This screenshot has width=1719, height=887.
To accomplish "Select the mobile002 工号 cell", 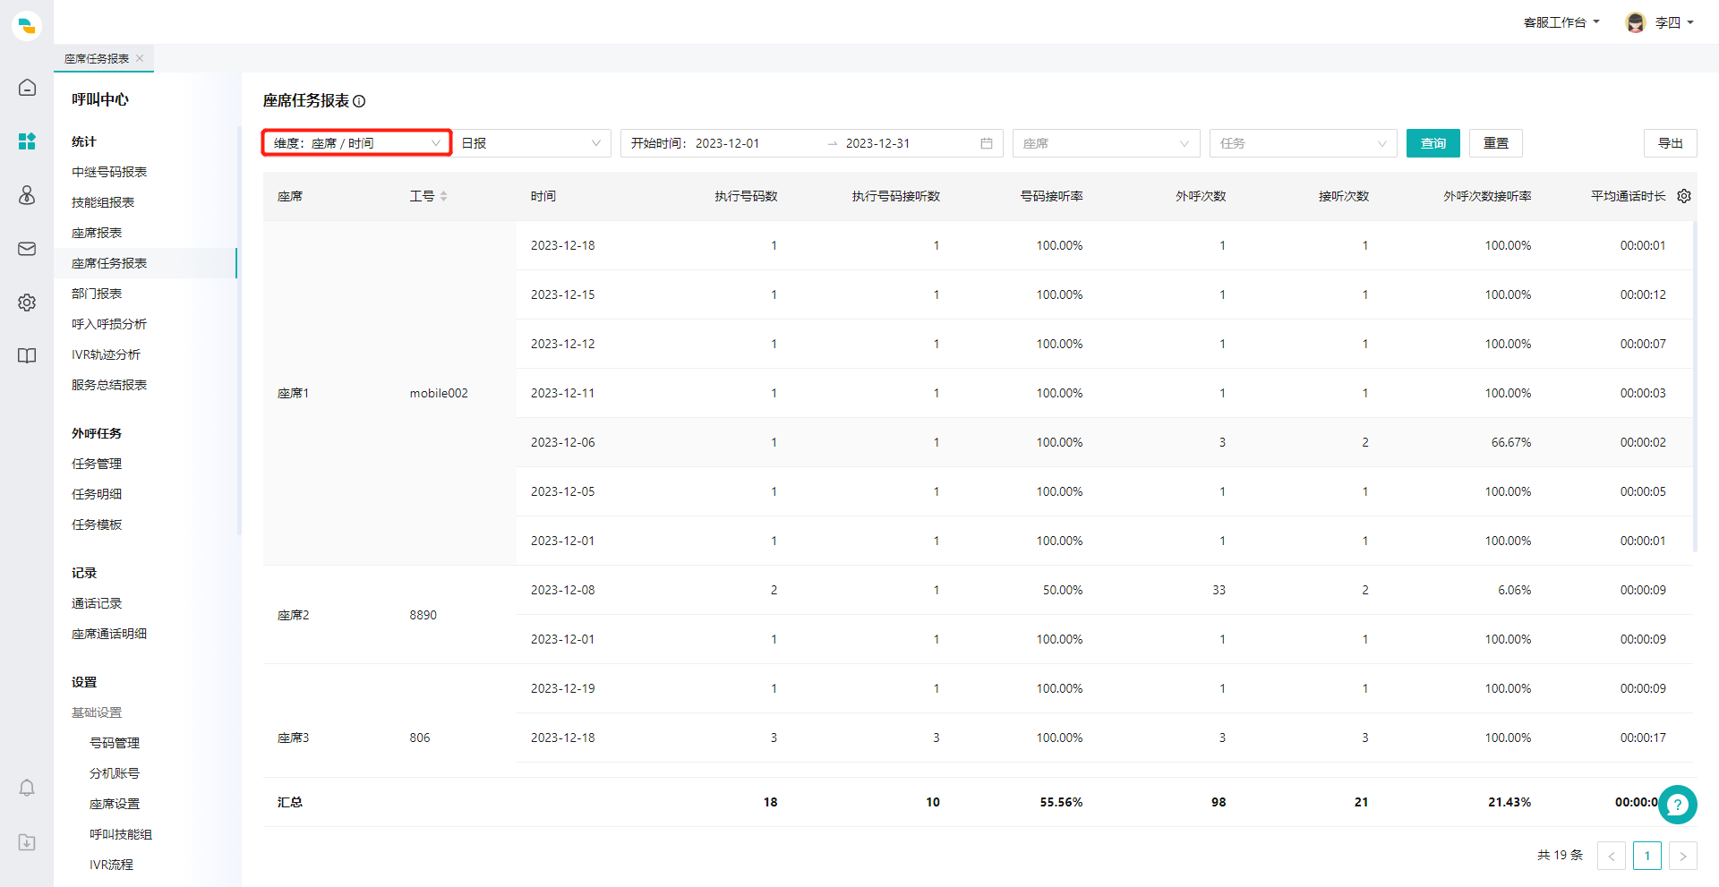I will 439,393.
